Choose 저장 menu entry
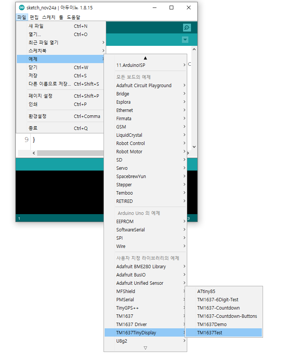The image size is (281, 358). pyautogui.click(x=61, y=76)
